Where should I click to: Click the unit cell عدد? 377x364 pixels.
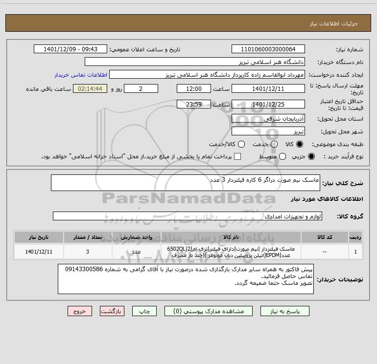click(136, 252)
